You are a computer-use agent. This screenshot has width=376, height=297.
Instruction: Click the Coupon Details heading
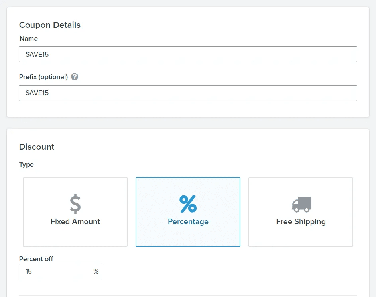(49, 25)
